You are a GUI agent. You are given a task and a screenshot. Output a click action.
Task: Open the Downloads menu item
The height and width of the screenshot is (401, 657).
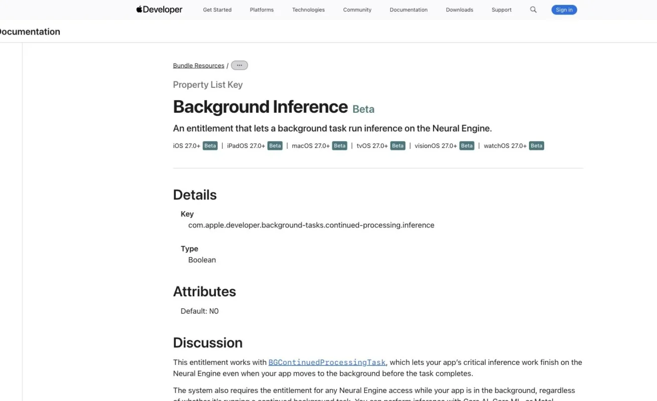[459, 10]
